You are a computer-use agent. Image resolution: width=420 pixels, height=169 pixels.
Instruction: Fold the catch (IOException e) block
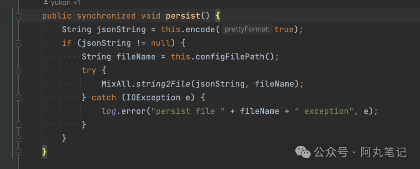pyautogui.click(x=18, y=97)
